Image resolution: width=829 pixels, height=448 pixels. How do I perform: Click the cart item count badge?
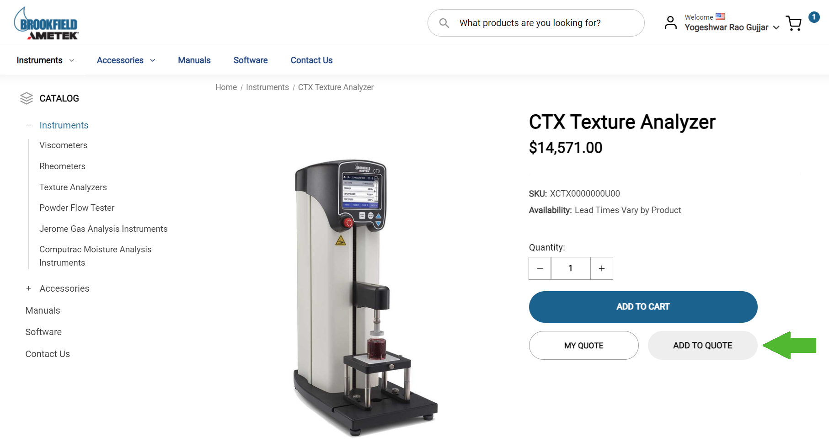click(x=814, y=17)
